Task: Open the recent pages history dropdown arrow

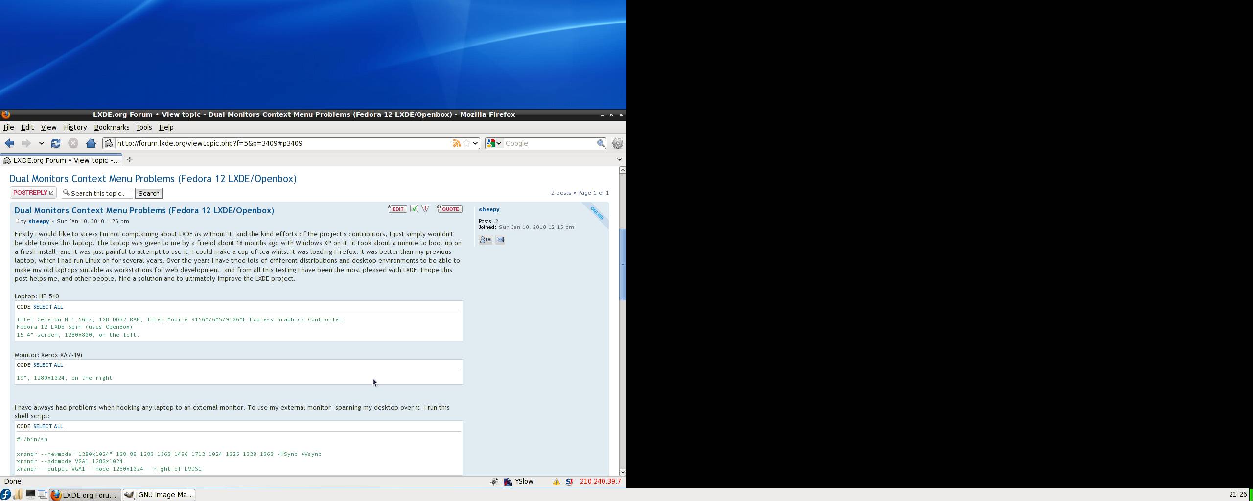Action: pos(42,143)
